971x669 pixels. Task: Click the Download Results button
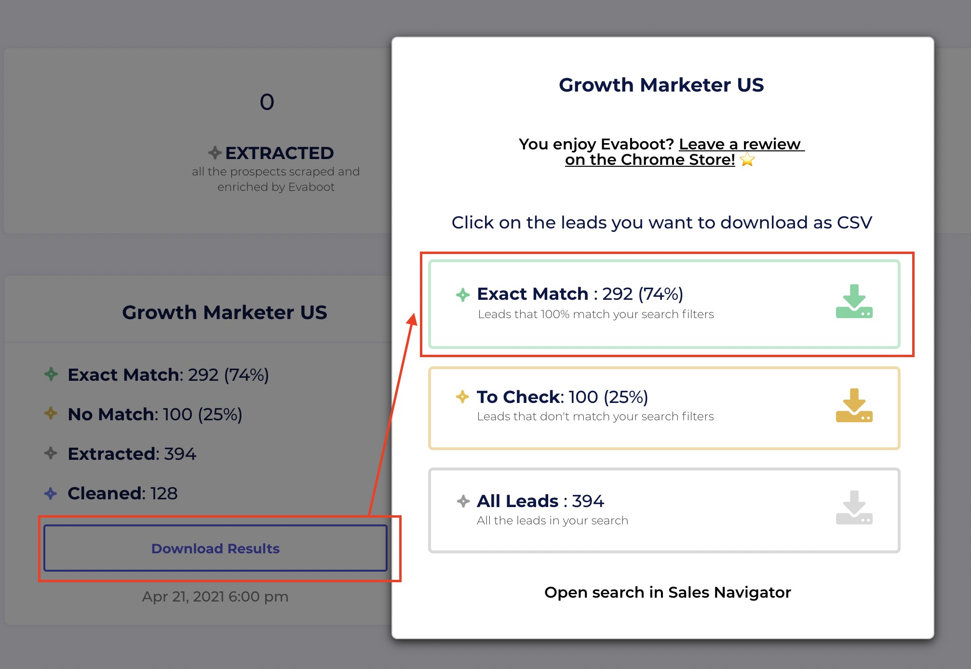(x=216, y=549)
